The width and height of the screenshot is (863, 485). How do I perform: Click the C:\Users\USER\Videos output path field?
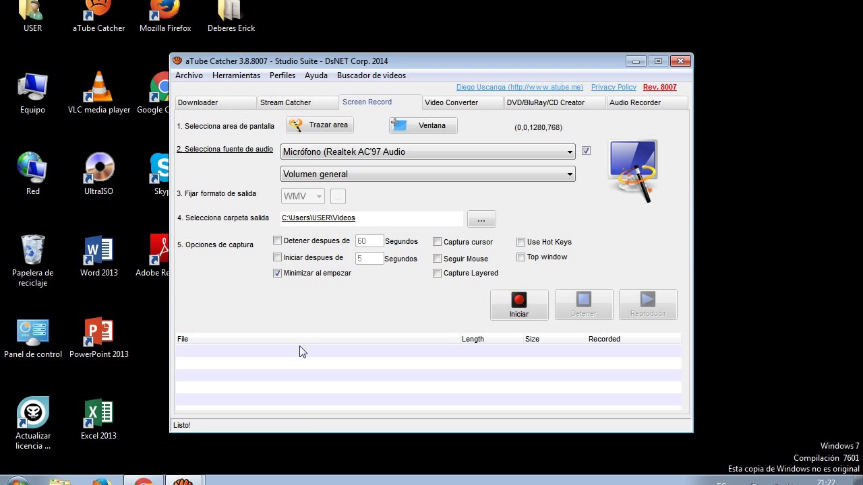coord(372,218)
